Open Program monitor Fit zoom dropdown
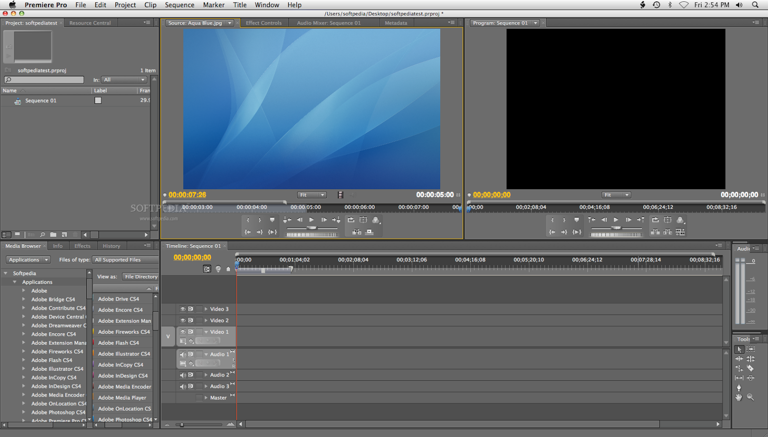Image resolution: width=768 pixels, height=437 pixels. coord(616,195)
